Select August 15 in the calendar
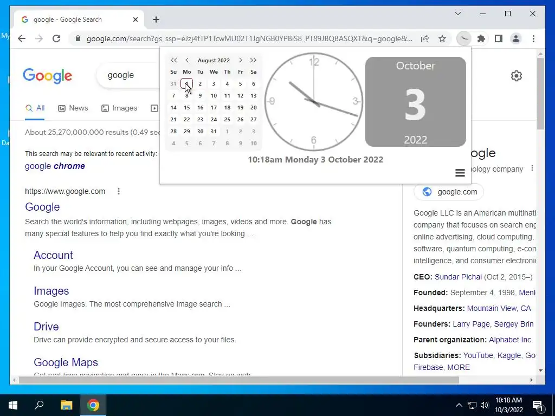Image resolution: width=555 pixels, height=416 pixels. [x=187, y=108]
